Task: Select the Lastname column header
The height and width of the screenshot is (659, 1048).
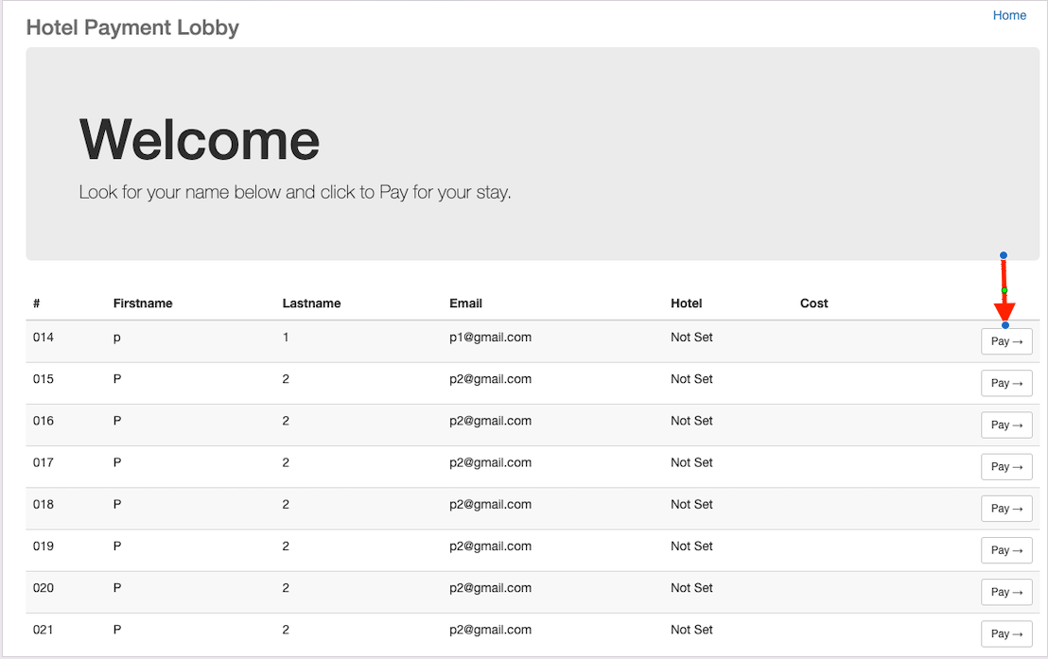Action: pyautogui.click(x=311, y=303)
